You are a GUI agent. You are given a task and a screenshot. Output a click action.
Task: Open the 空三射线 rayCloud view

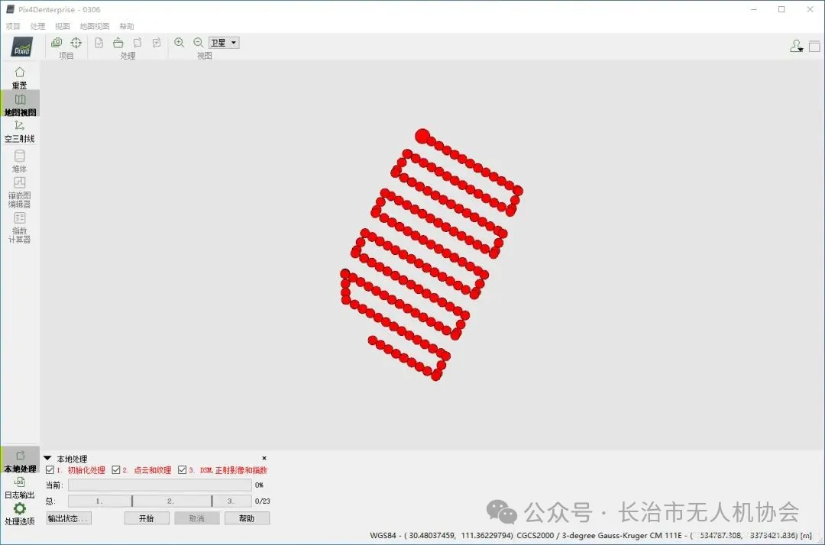point(19,131)
